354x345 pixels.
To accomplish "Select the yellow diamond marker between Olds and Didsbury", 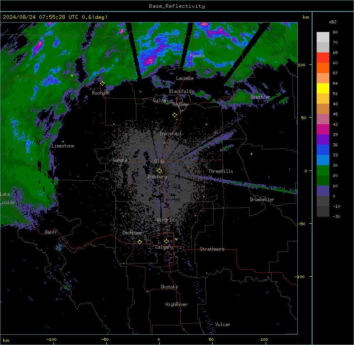I will pyautogui.click(x=159, y=171).
